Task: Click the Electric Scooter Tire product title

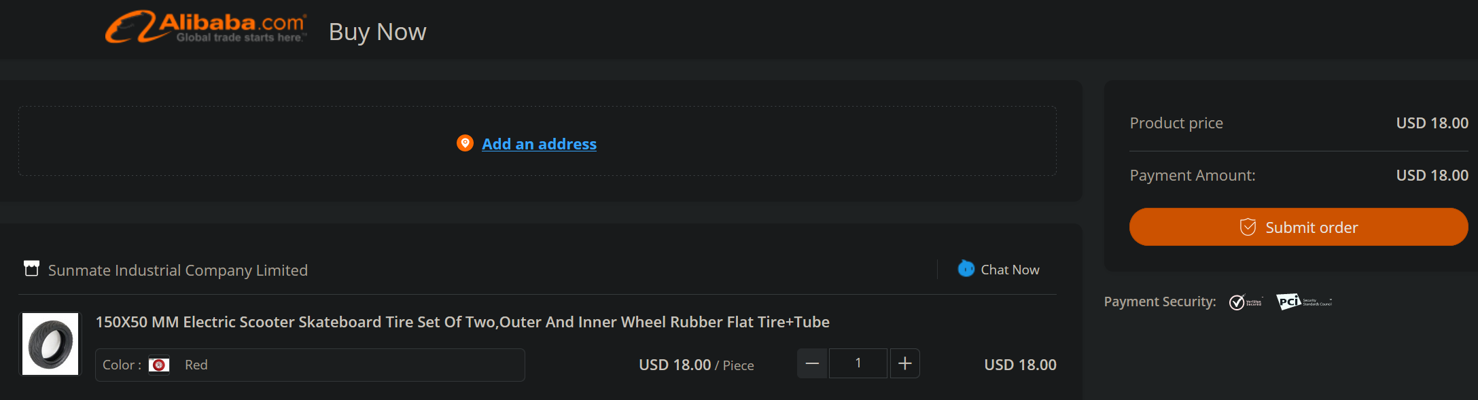Action: pyautogui.click(x=462, y=322)
